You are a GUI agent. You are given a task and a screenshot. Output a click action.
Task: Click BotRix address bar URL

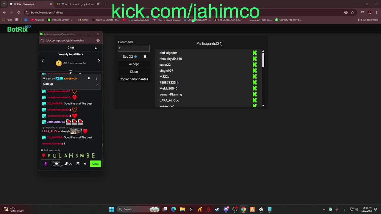(x=47, y=12)
